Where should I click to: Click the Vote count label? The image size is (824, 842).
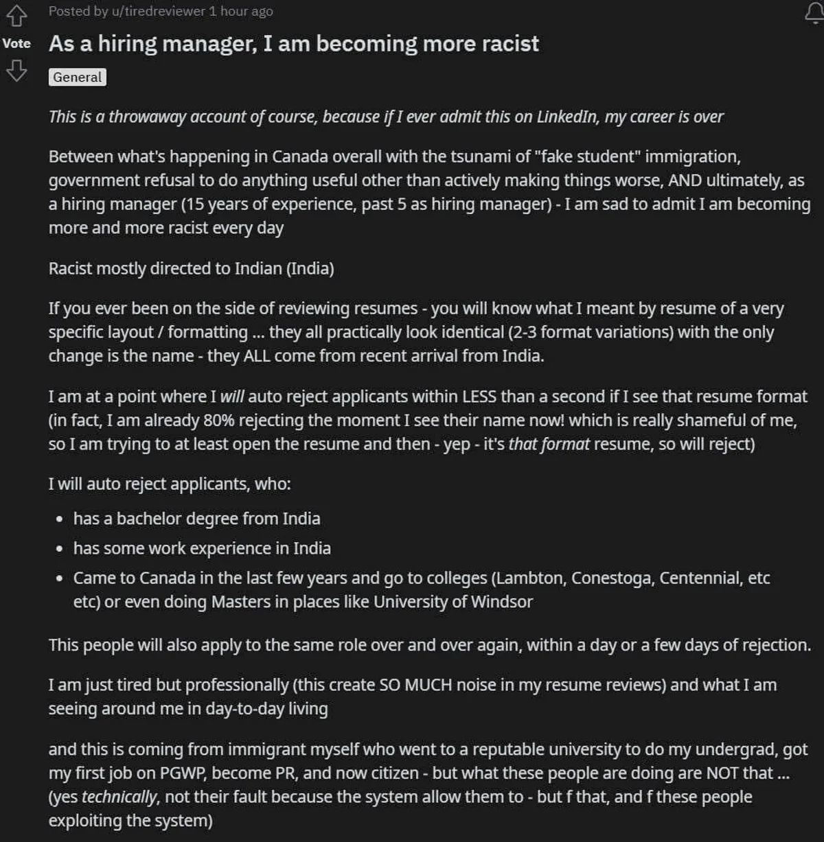click(x=16, y=43)
